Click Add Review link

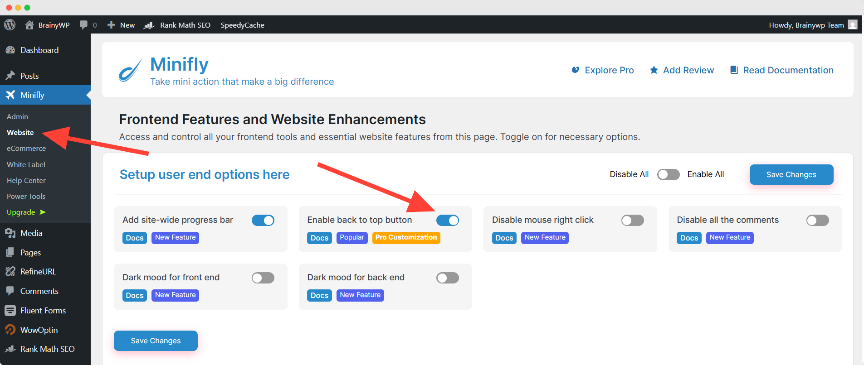click(x=682, y=70)
